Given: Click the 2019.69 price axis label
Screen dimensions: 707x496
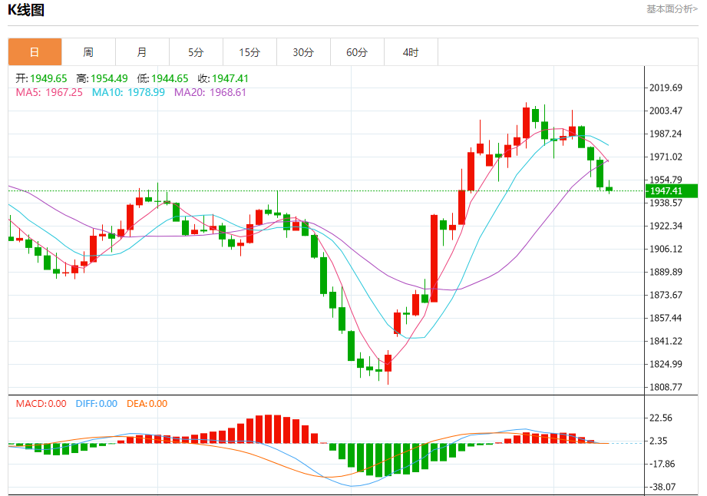Looking at the screenshot, I should [666, 88].
